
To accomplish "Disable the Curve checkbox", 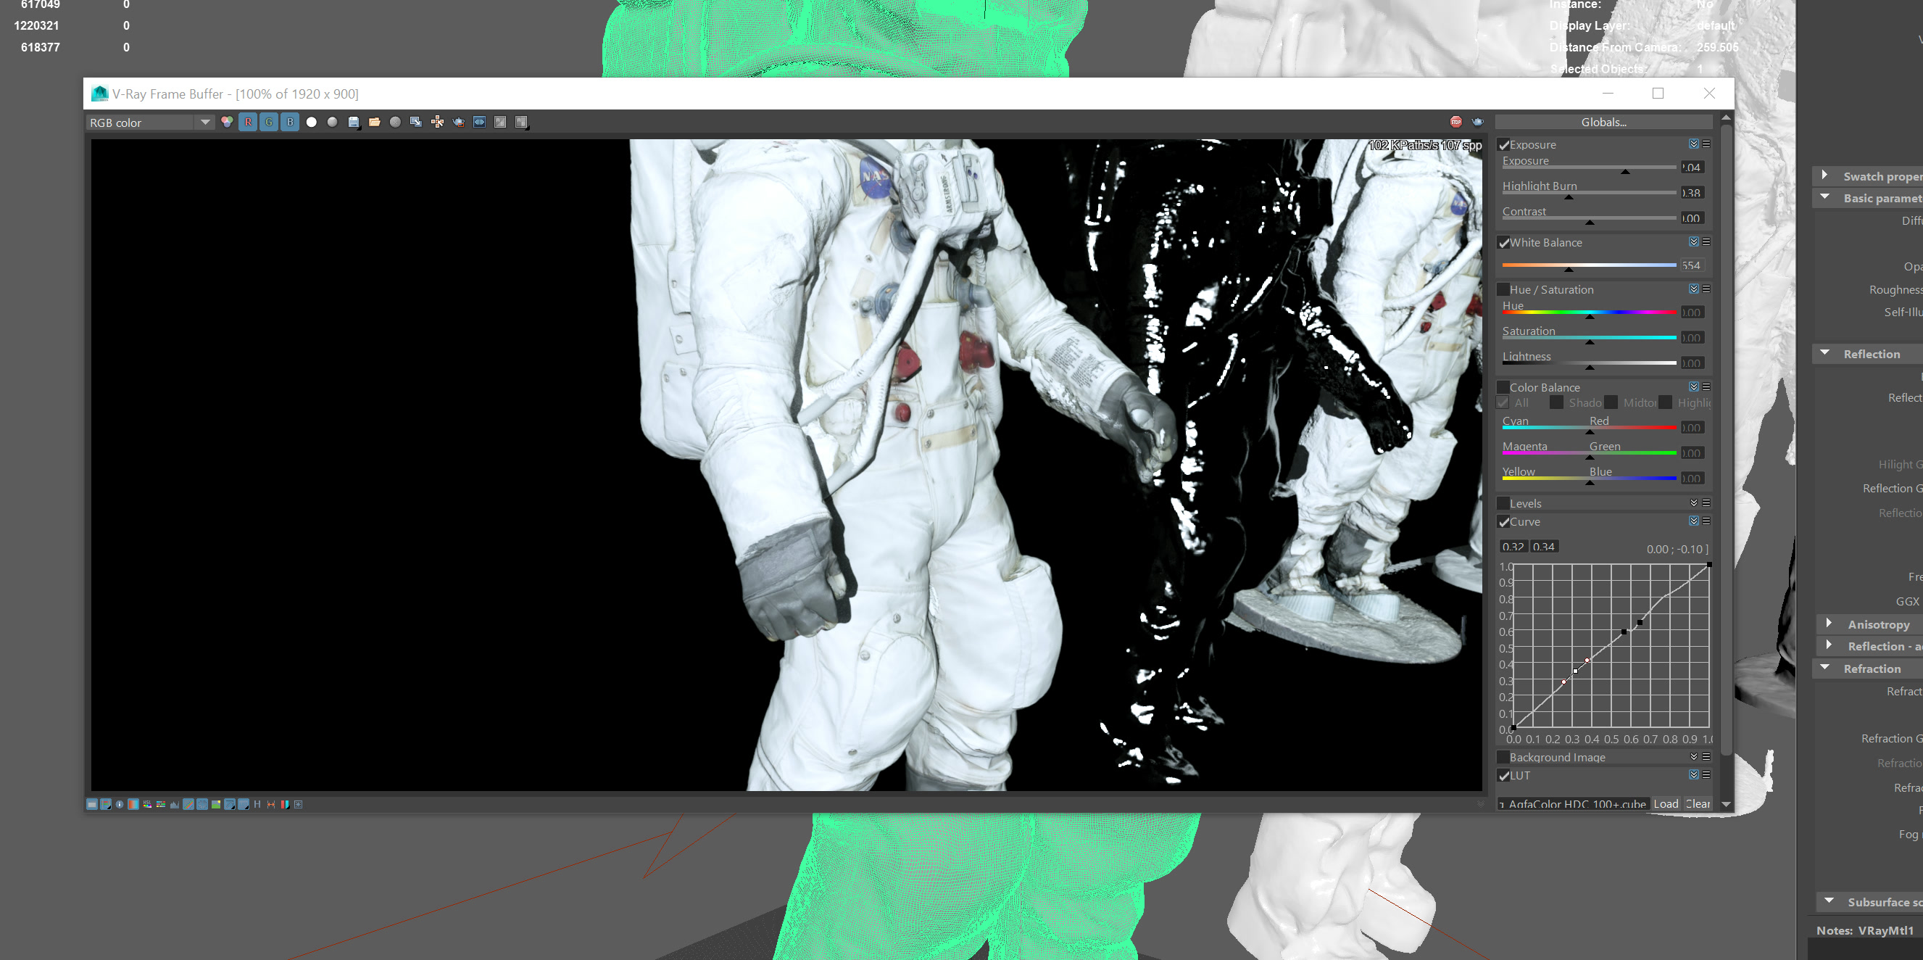I will tap(1504, 522).
